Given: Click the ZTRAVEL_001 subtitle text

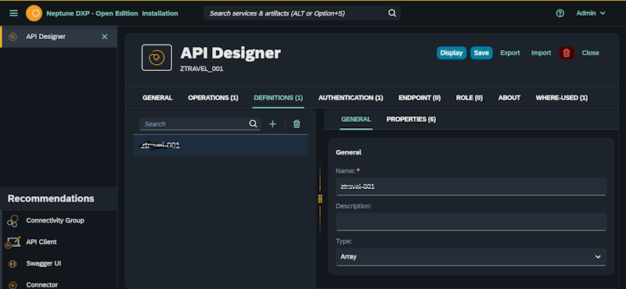Looking at the screenshot, I should [x=202, y=69].
